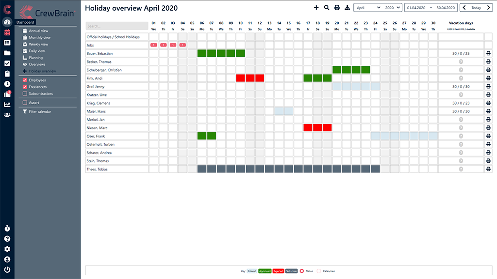Open search with the magnifier icon
Viewport: 497px width, 279px height.
click(327, 8)
